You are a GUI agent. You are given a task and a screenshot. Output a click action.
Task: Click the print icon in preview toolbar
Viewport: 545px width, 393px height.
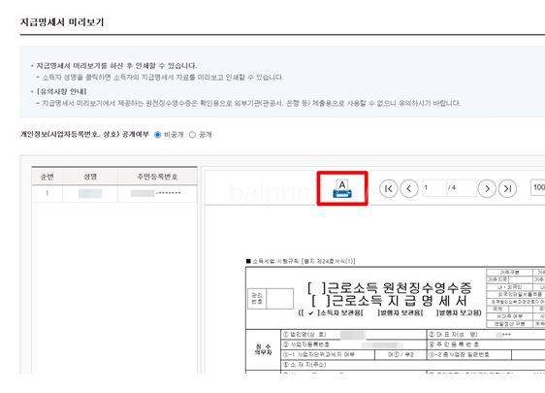[x=342, y=189]
